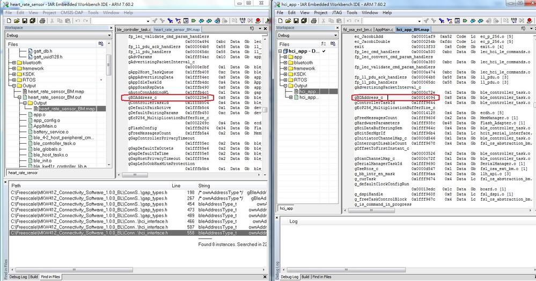This screenshot has width=536, height=281.
Task: Select gatt_db.h in heart_rate_sensor tree
Action: (43, 51)
